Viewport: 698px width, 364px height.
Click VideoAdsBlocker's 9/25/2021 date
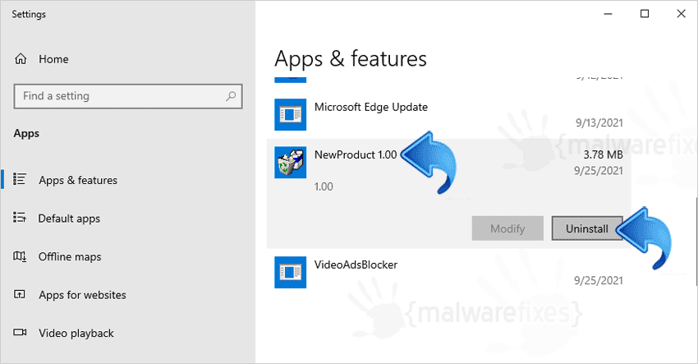(599, 280)
